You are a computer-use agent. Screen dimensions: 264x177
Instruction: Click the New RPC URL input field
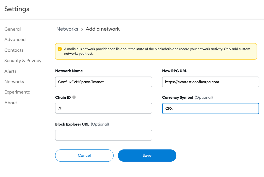click(210, 82)
